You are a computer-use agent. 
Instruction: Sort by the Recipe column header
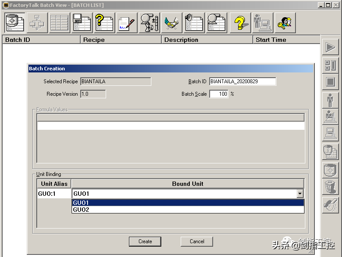point(121,40)
